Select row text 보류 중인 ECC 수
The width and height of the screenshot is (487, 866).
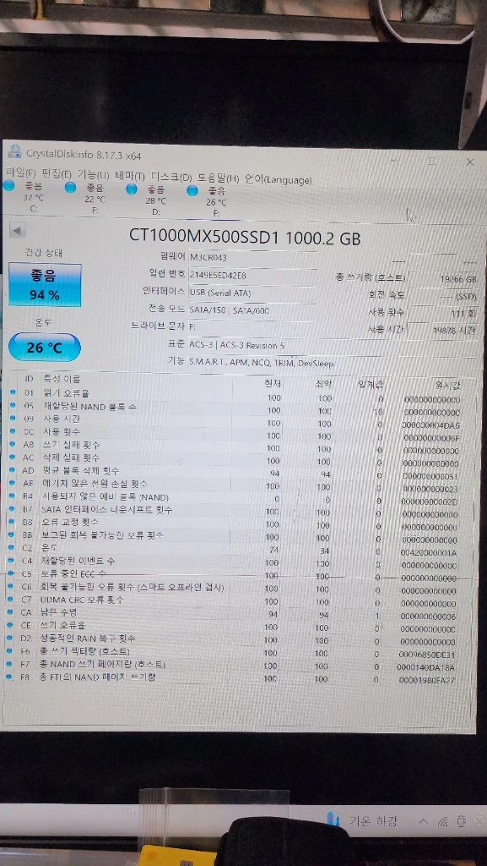[73, 574]
